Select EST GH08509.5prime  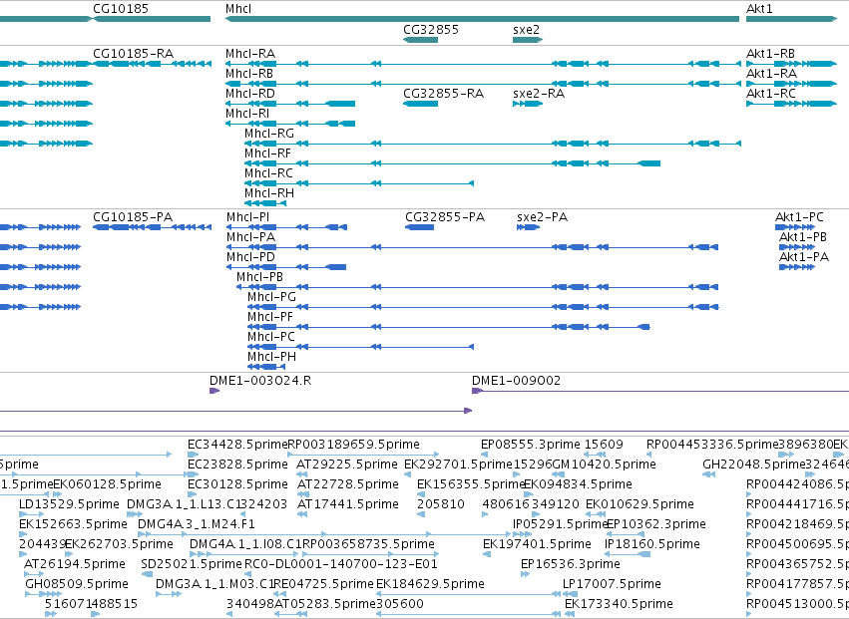(x=43, y=594)
